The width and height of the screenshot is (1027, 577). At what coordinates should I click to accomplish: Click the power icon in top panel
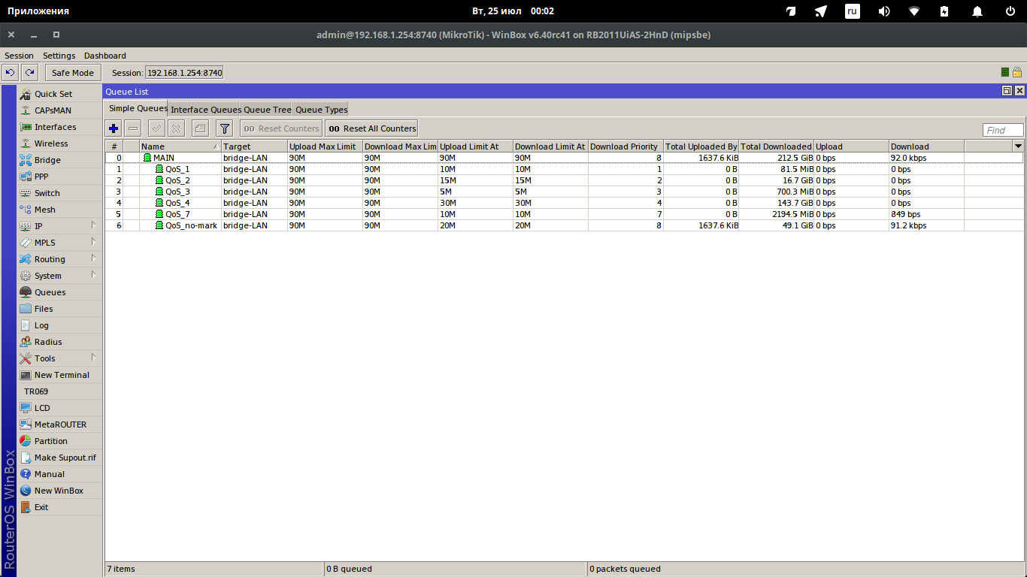1010,11
